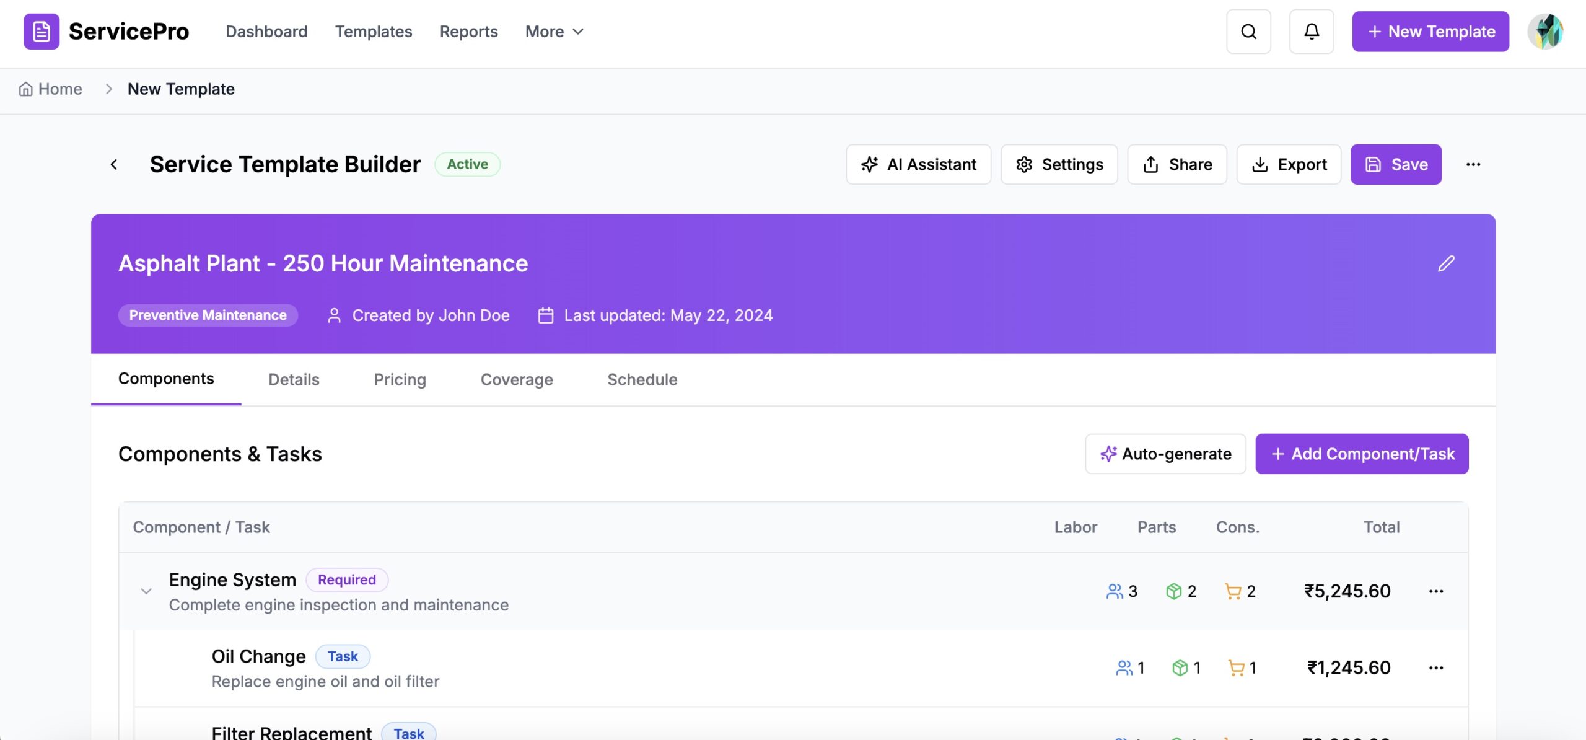Click the Labor column header
1586x740 pixels.
(1076, 527)
